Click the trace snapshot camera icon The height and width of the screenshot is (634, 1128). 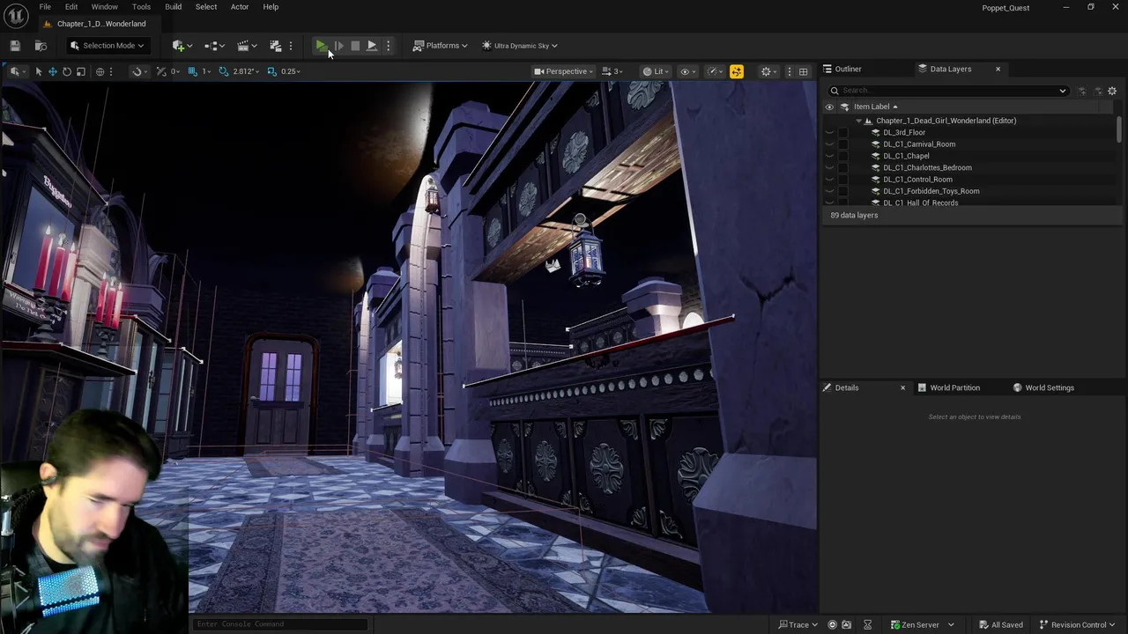coord(847,625)
